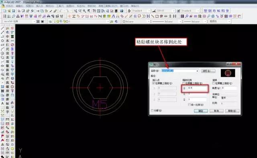Click the Workspace Settings icon

coord(38,21)
